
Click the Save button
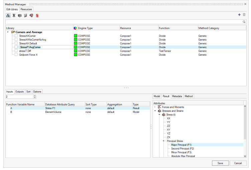pos(220,163)
